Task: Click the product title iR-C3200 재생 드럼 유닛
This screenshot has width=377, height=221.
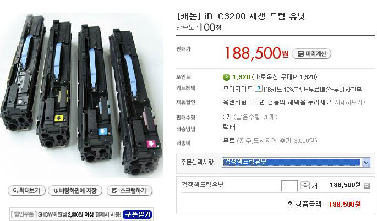Action: coord(241,16)
